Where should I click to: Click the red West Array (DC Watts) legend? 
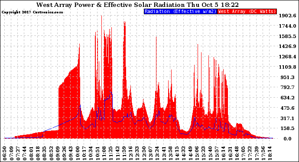[x=247, y=11]
